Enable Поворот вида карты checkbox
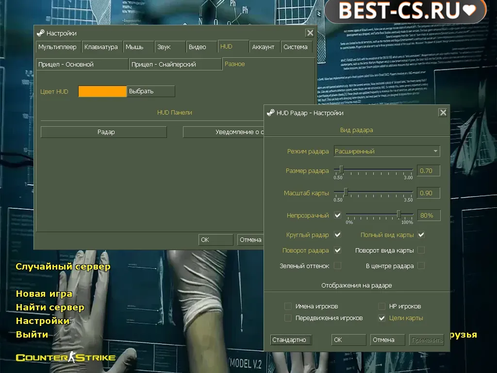 (x=421, y=250)
